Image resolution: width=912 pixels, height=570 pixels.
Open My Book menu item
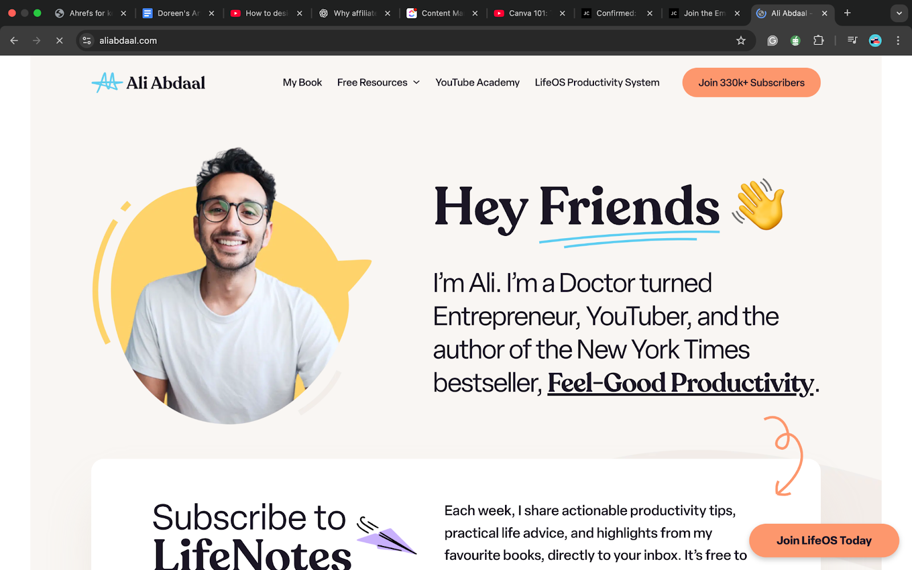click(x=302, y=83)
